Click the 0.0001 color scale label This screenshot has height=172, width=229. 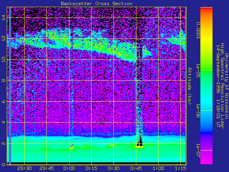coord(198,30)
